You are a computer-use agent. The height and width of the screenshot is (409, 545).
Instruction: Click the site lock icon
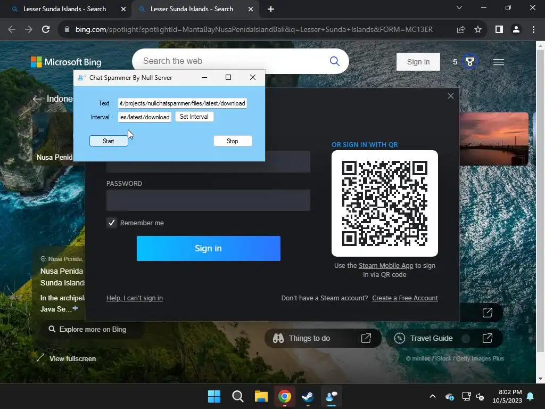pyautogui.click(x=67, y=30)
